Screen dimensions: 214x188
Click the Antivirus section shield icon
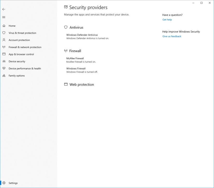pyautogui.click(x=66, y=27)
